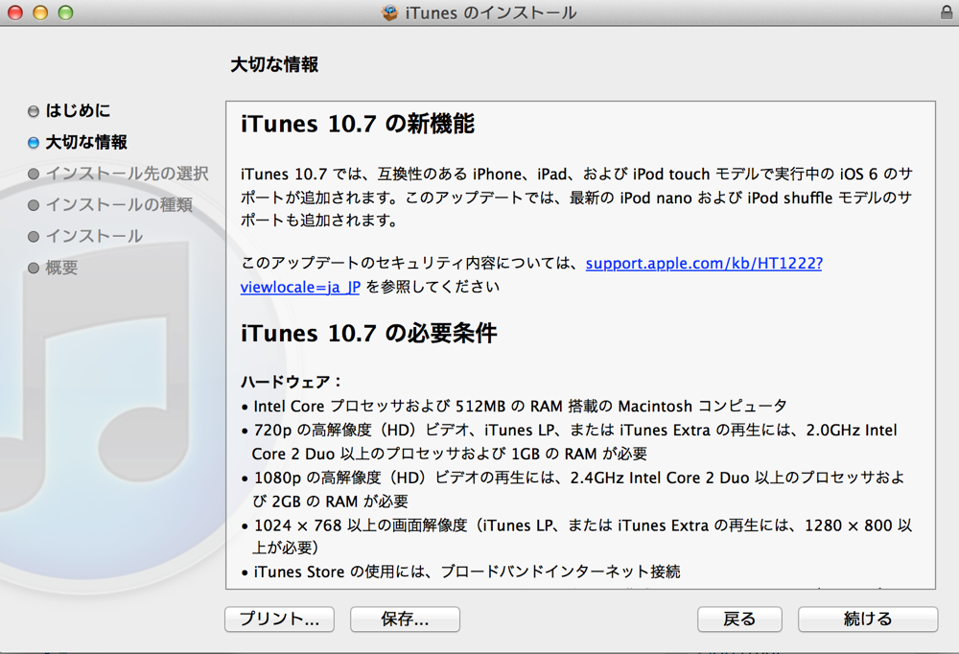959x654 pixels.
Task: Click the bullet beside 概要
Action: tap(34, 268)
